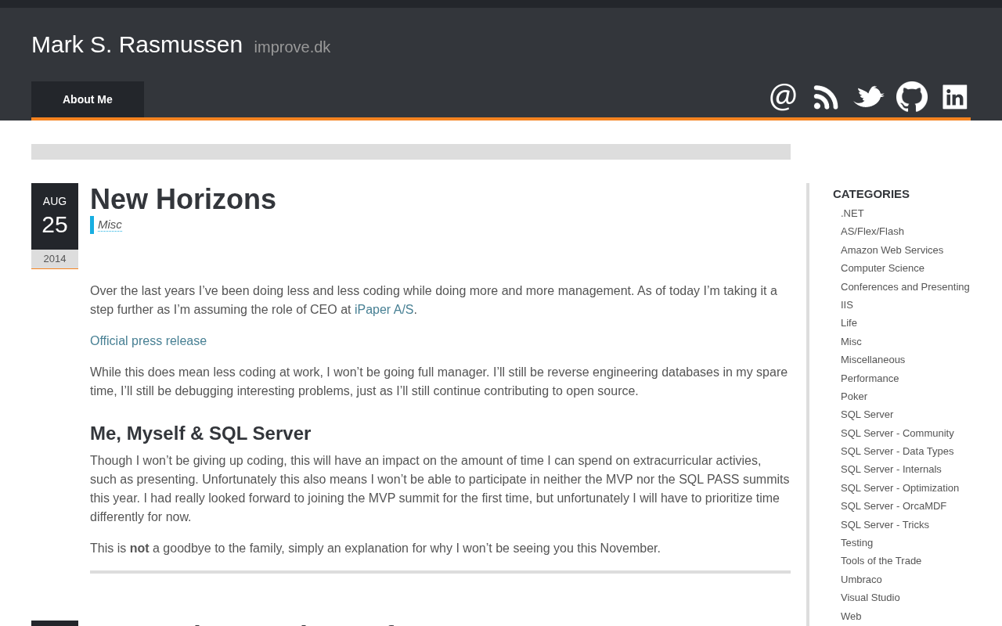Screen dimensions: 1002x626
Task: Open Conferences and Presenting category
Action: [x=905, y=287]
